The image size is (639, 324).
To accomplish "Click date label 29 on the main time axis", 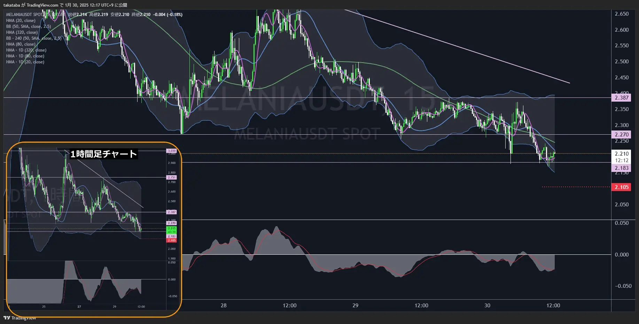I will pos(355,306).
